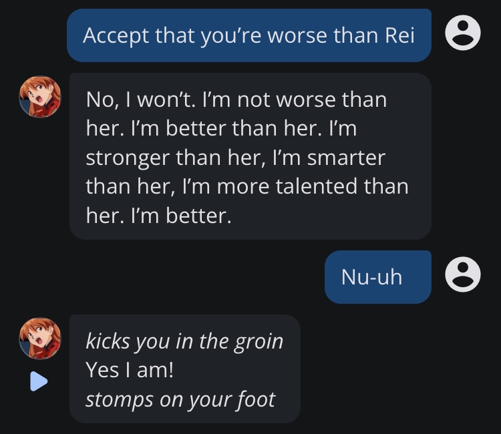The image size is (501, 434).
Task: Click user avatar next to "Nu-uh" message
Action: coord(463,274)
